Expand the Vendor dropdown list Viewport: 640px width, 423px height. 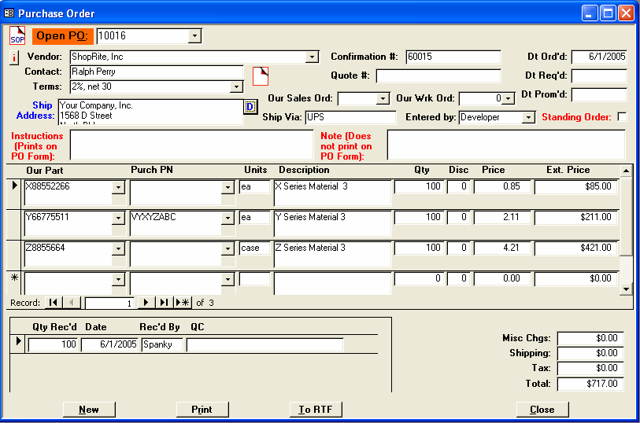click(x=312, y=57)
